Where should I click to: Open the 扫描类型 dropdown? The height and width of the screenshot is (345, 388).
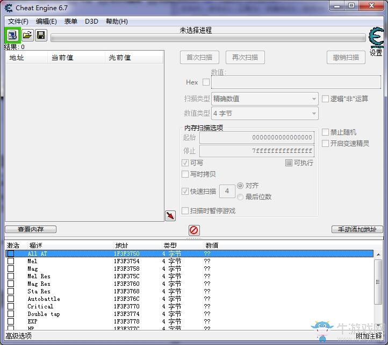pos(265,99)
